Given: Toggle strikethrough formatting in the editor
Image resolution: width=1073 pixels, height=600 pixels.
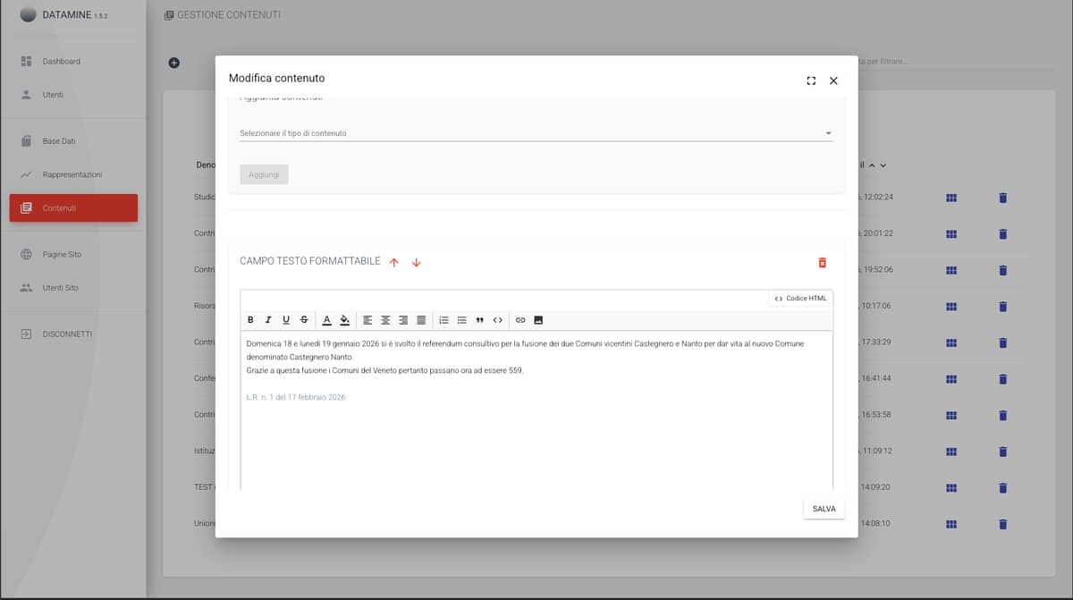Looking at the screenshot, I should click(304, 320).
